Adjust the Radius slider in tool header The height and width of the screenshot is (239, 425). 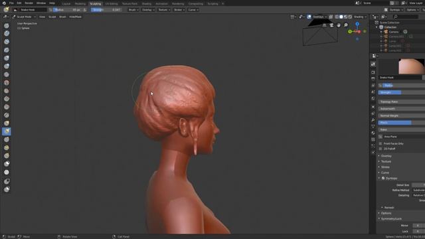pos(68,10)
